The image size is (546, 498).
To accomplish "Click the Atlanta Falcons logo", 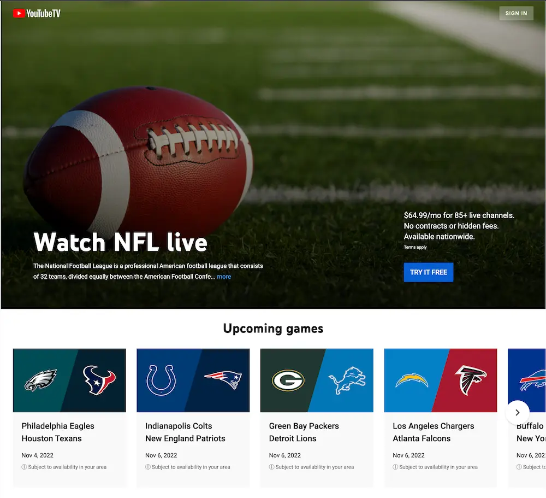I will 471,380.
